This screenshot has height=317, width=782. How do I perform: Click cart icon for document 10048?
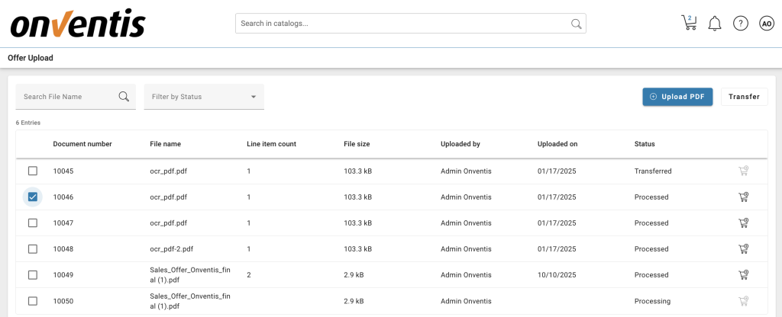tap(743, 249)
